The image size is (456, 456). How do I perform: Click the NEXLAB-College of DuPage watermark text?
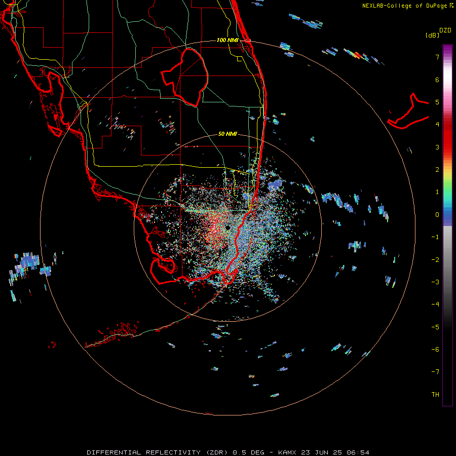tap(408, 6)
